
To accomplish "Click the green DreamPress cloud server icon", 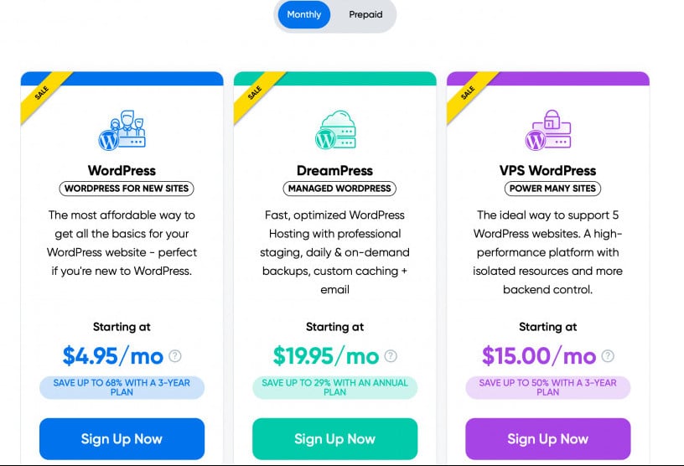I will [x=335, y=130].
